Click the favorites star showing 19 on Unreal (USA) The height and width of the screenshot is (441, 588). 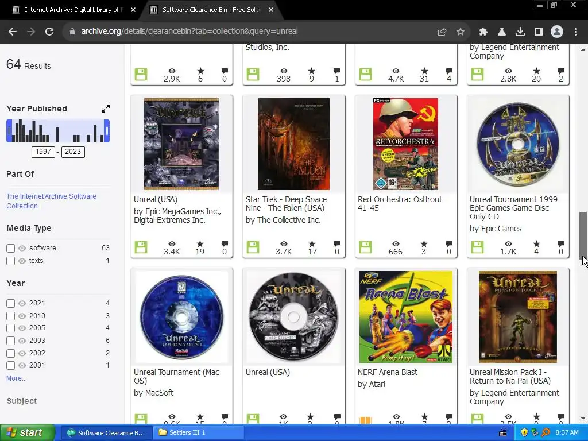[200, 244]
